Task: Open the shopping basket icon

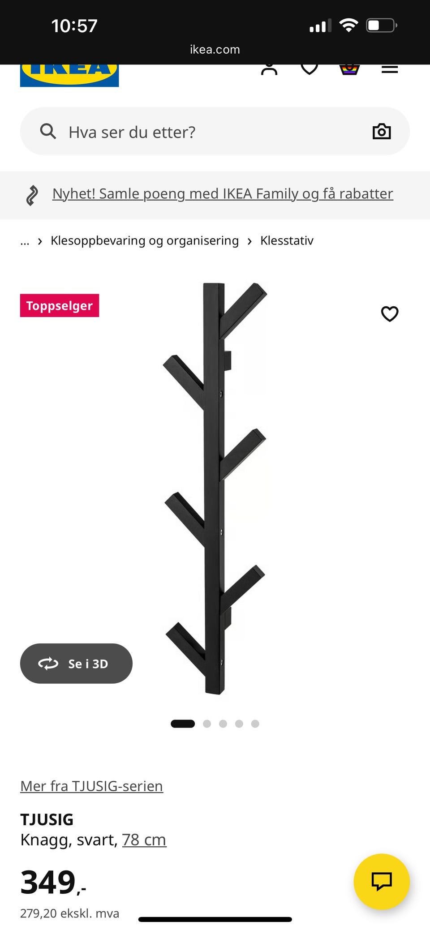Action: 349,69
